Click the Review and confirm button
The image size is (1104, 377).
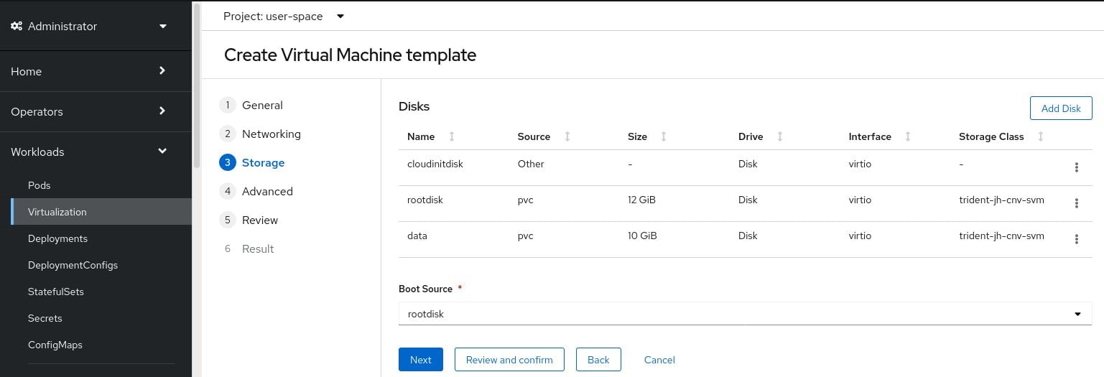[509, 360]
